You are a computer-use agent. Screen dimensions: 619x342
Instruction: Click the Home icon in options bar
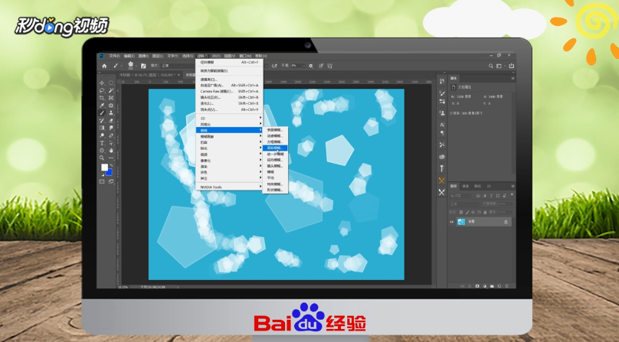[104, 66]
